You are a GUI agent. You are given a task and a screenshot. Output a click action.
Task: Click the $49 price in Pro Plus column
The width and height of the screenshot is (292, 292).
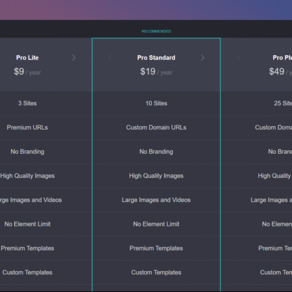[x=276, y=71]
